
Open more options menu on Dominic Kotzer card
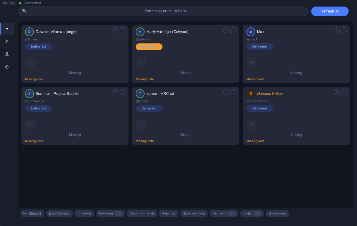(344, 92)
